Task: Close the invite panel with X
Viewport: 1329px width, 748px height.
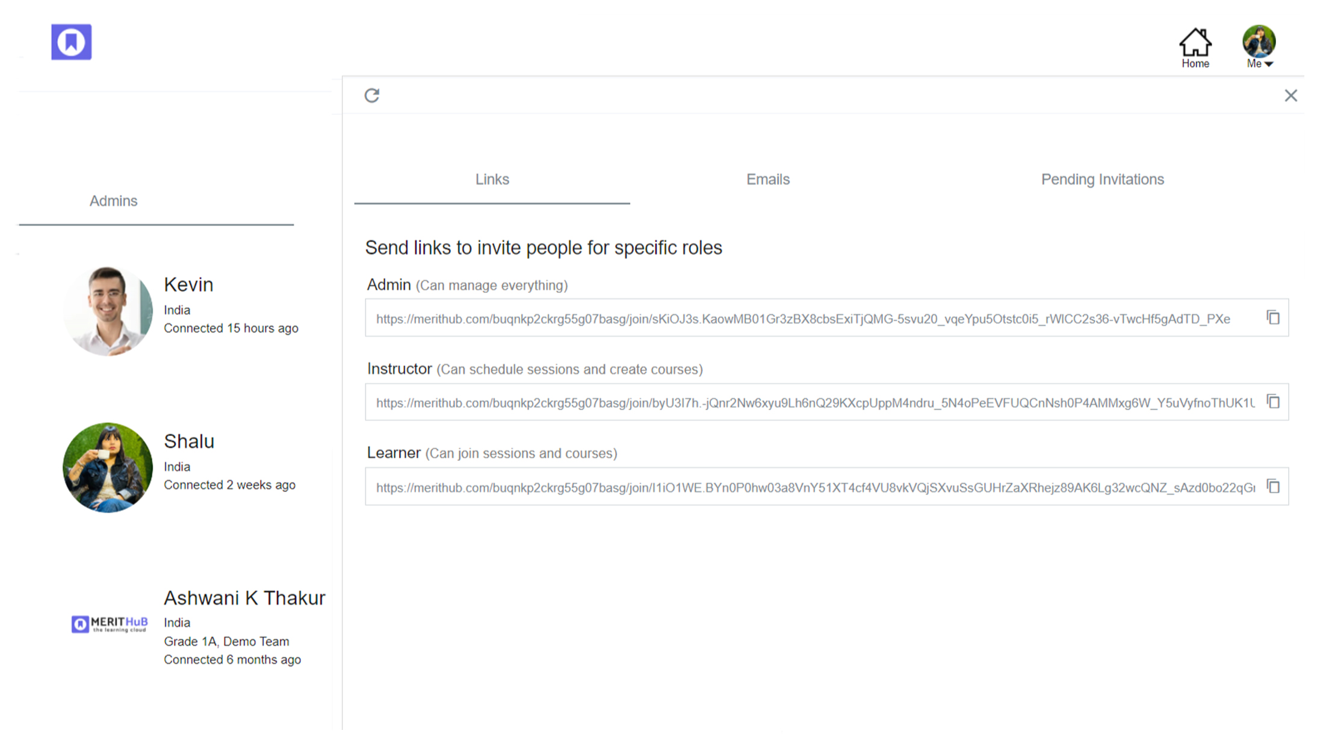Action: [1290, 95]
